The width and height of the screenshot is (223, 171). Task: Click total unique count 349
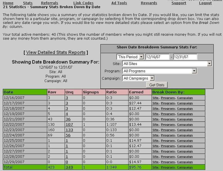(69, 167)
